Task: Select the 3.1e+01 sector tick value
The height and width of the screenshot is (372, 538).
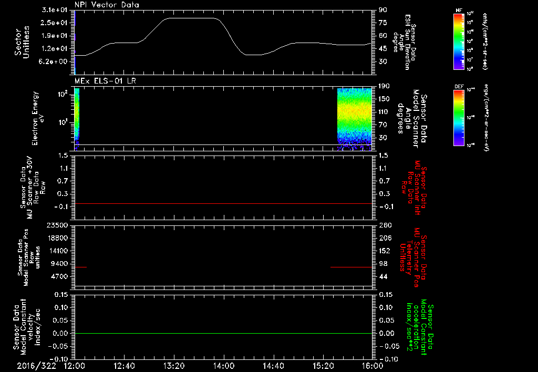Action: (54, 10)
